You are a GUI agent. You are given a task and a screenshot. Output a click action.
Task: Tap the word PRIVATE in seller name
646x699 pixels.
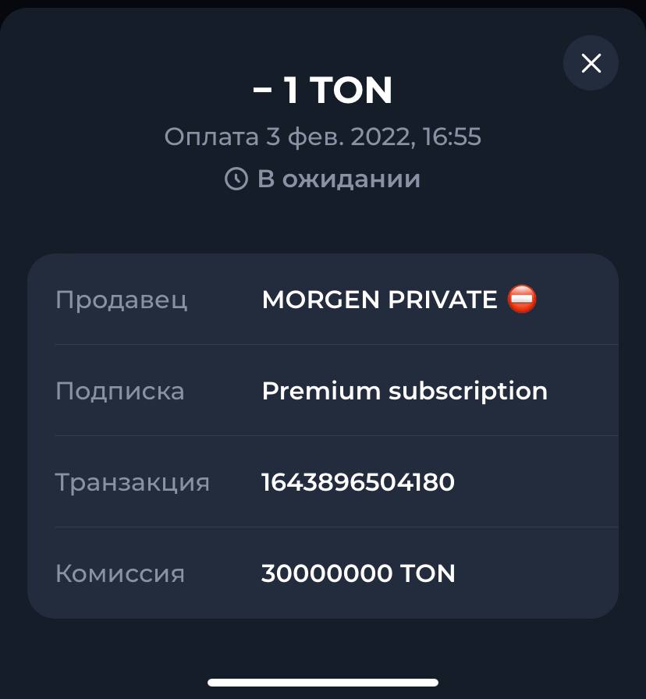[442, 300]
